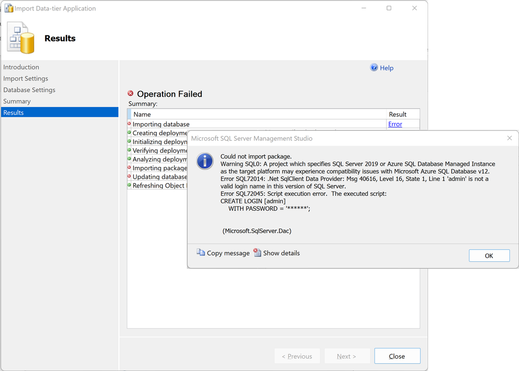Click OK in the SSMS dialog
The width and height of the screenshot is (519, 371).
(x=489, y=256)
